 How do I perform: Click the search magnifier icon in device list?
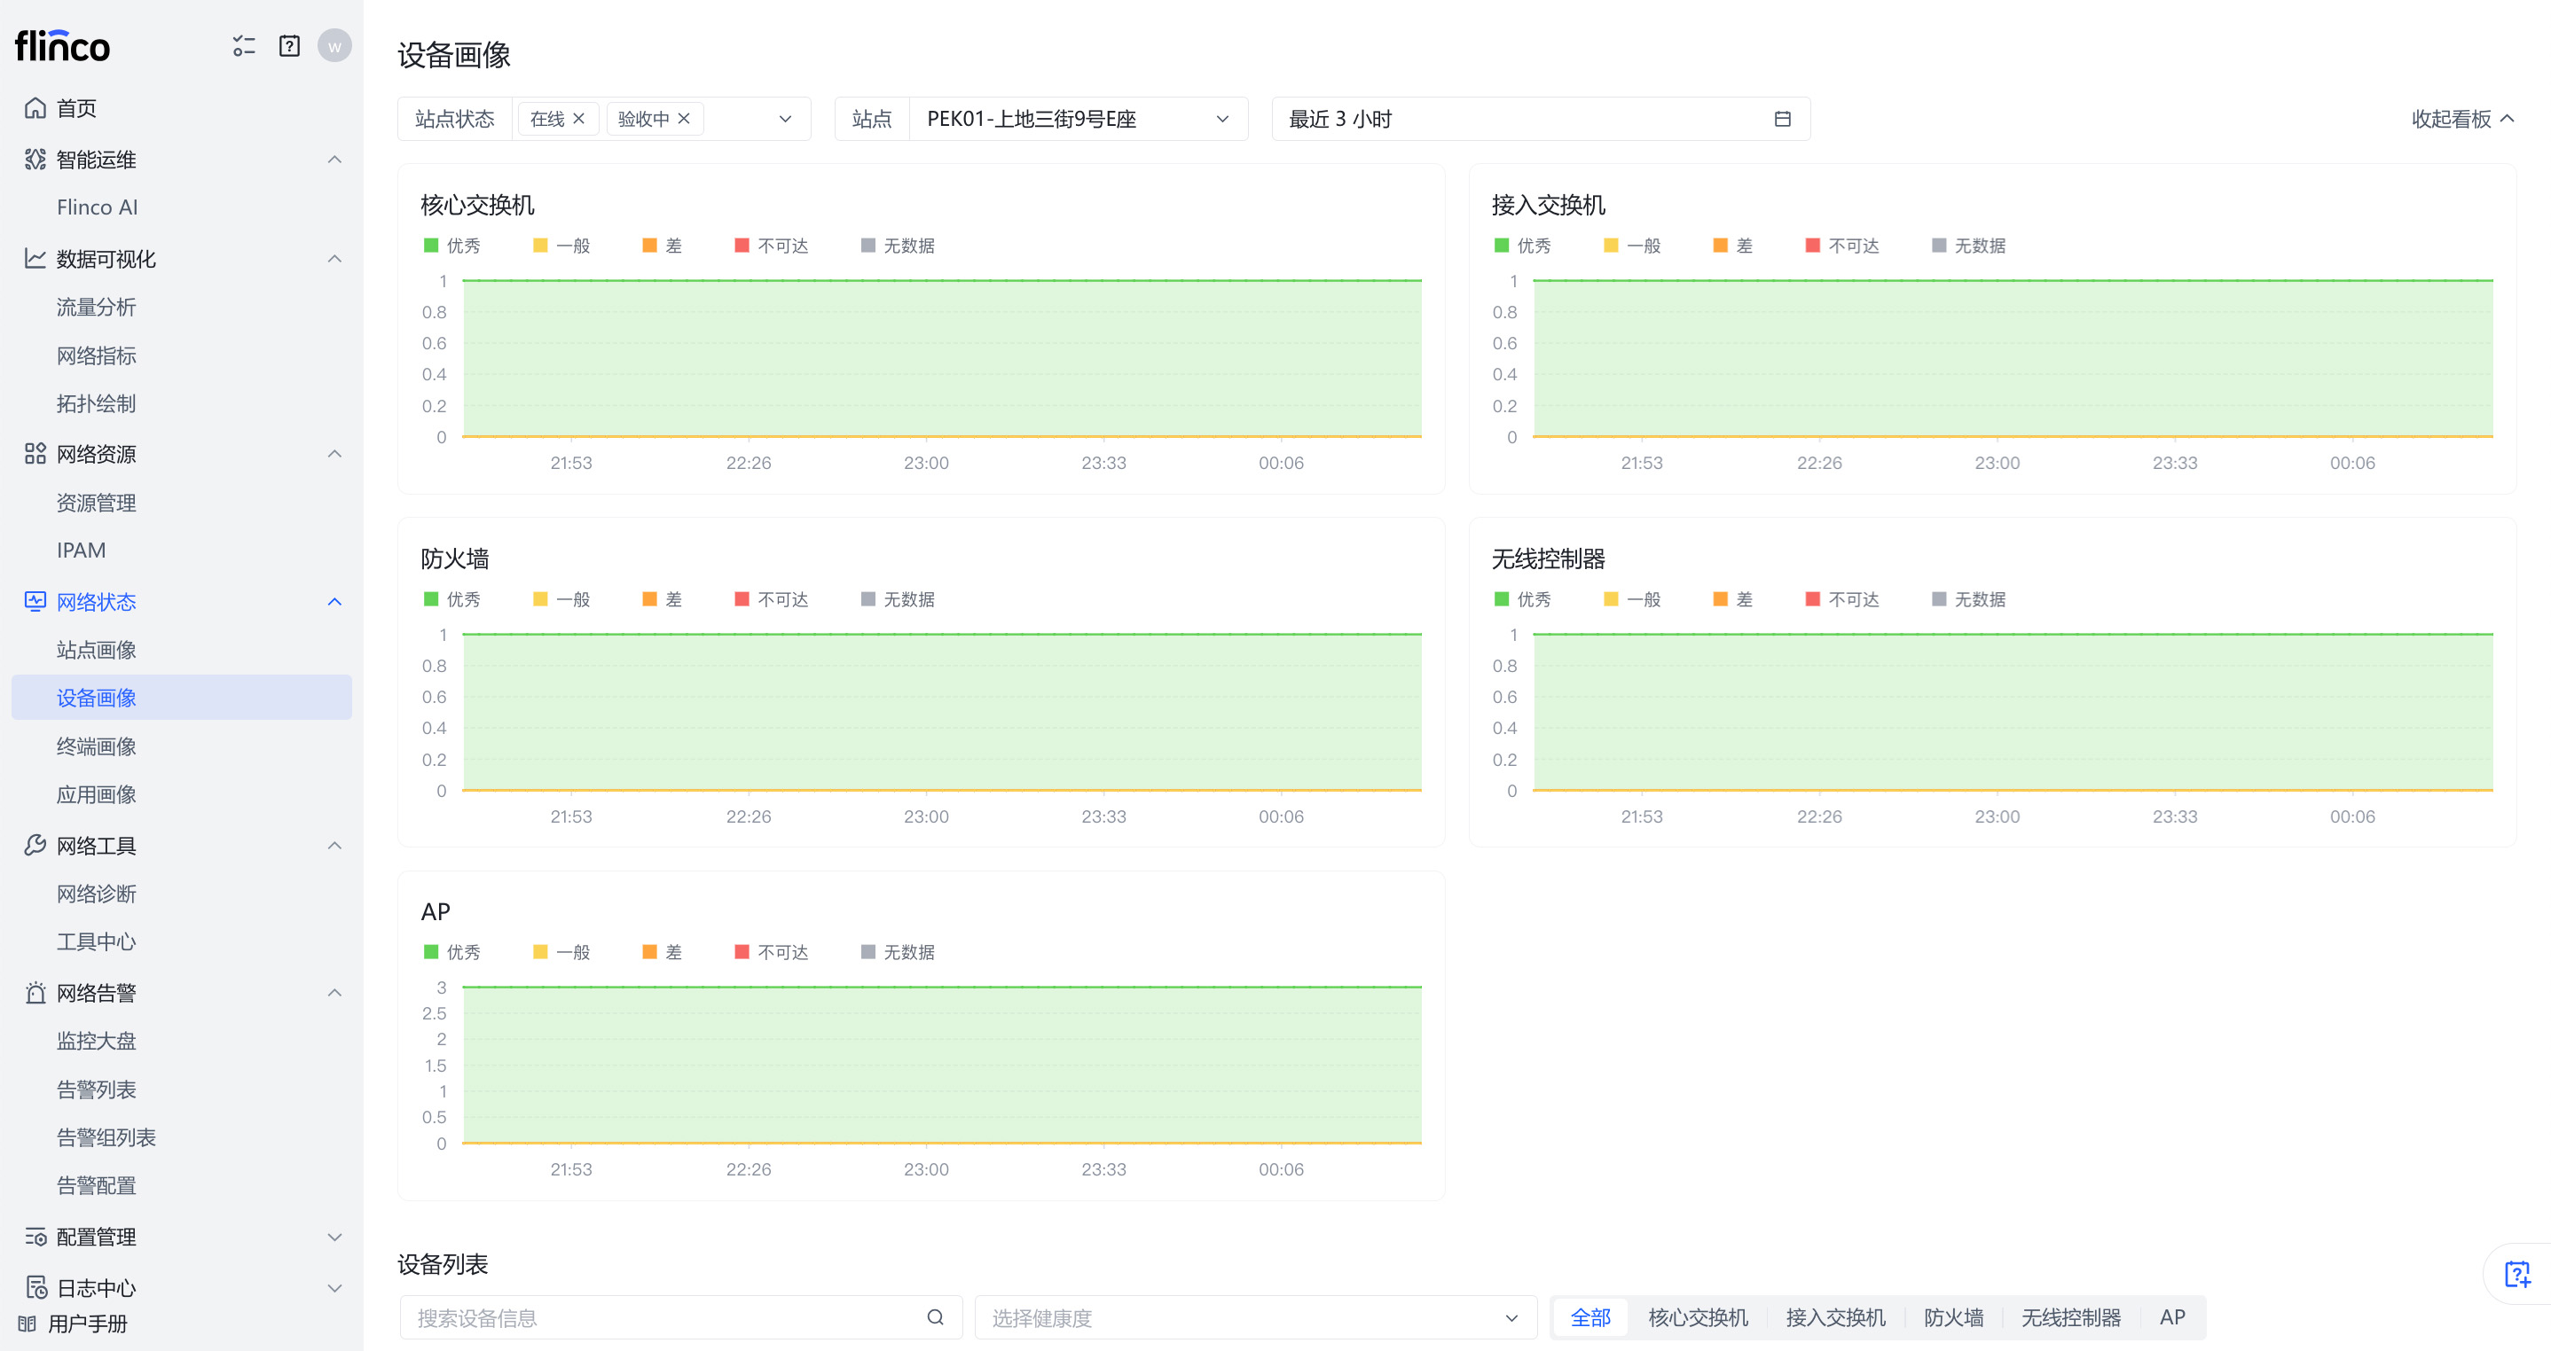click(x=935, y=1317)
